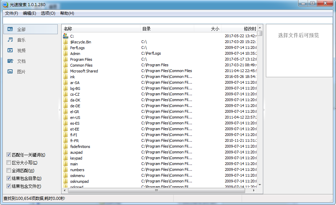
Task: Click the video category icon
Action: click(10, 50)
